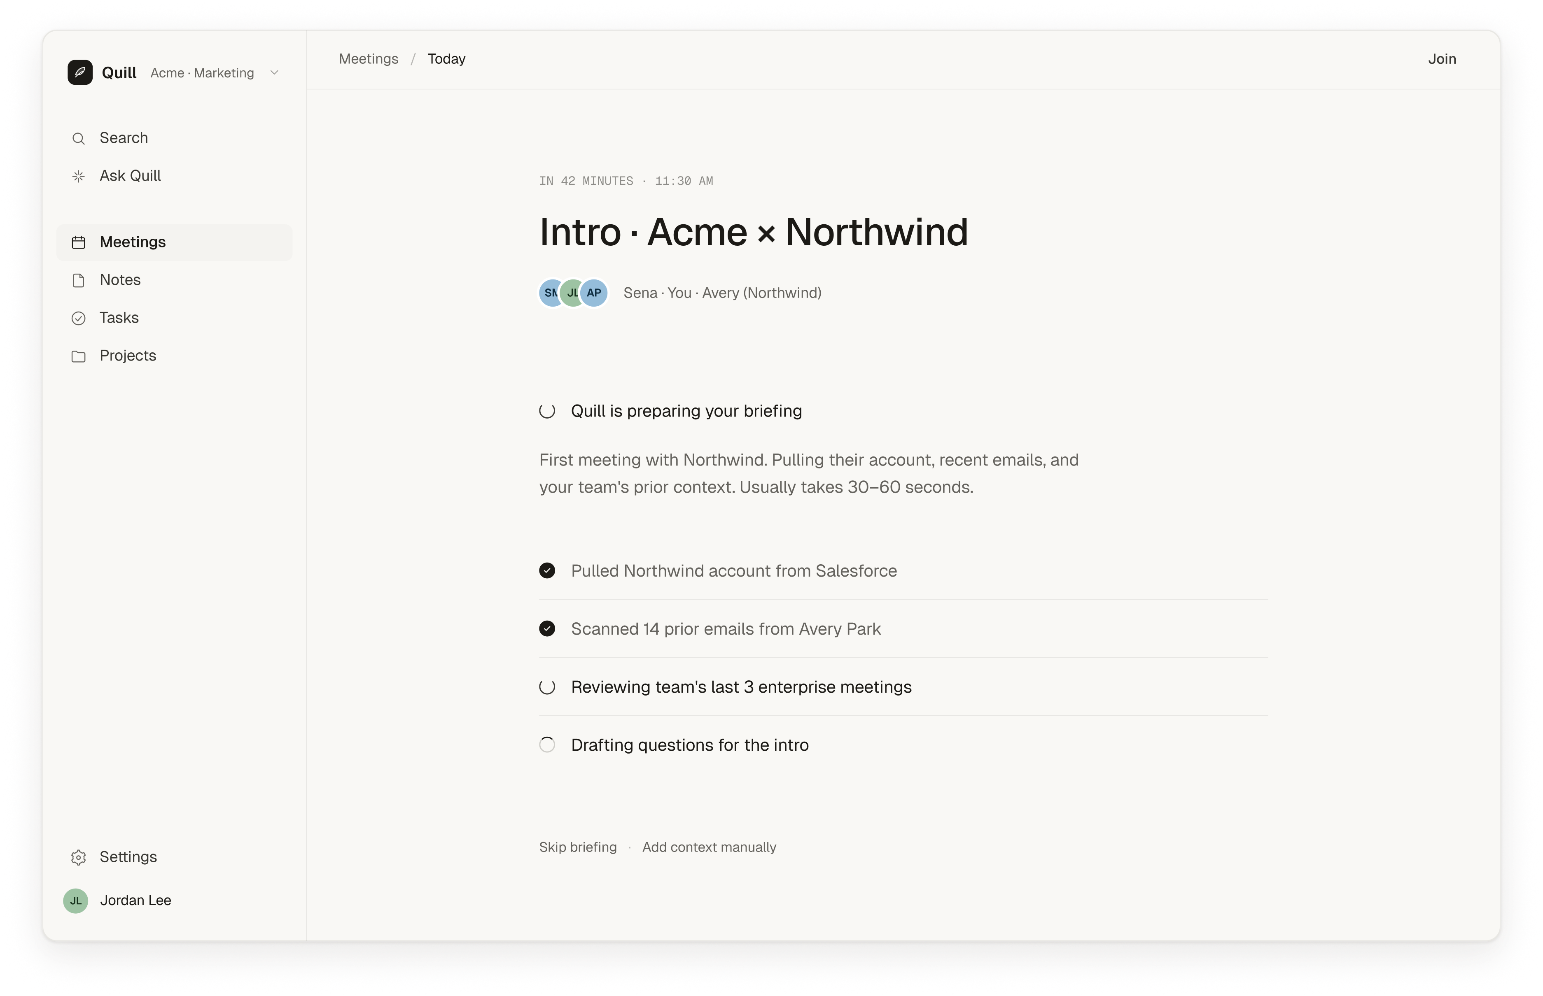The height and width of the screenshot is (996, 1543).
Task: Click the spinner beside Quill is preparing
Action: pos(547,411)
